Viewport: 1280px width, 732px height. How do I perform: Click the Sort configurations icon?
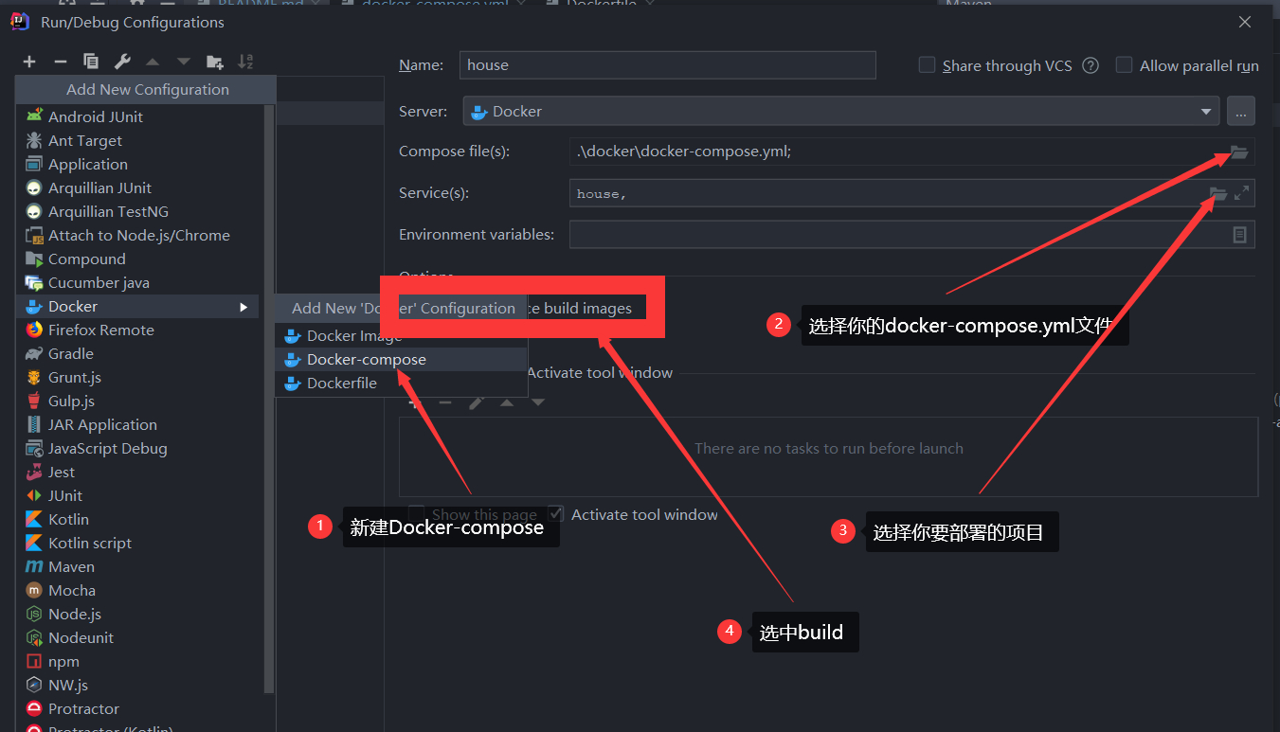pyautogui.click(x=245, y=62)
